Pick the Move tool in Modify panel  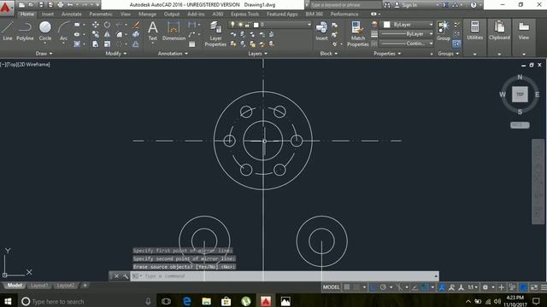pos(95,25)
